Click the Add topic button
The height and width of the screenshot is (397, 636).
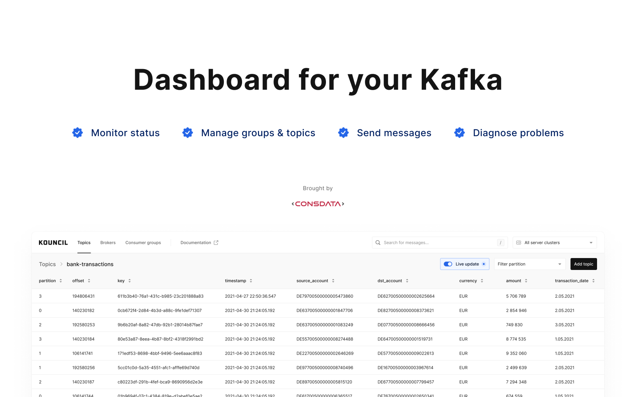[584, 264]
